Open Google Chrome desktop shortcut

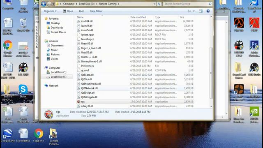8,49
